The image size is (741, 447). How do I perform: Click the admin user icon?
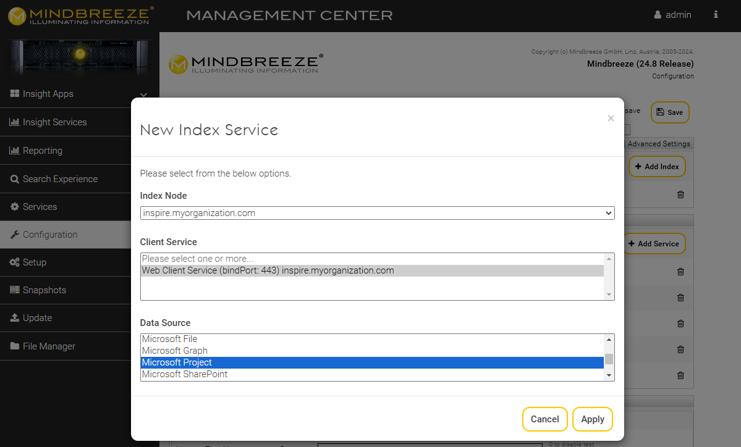pos(658,15)
